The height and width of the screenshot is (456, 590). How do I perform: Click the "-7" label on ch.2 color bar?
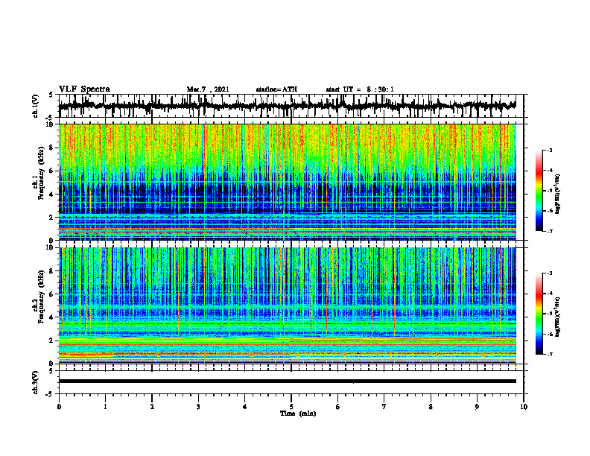point(550,354)
